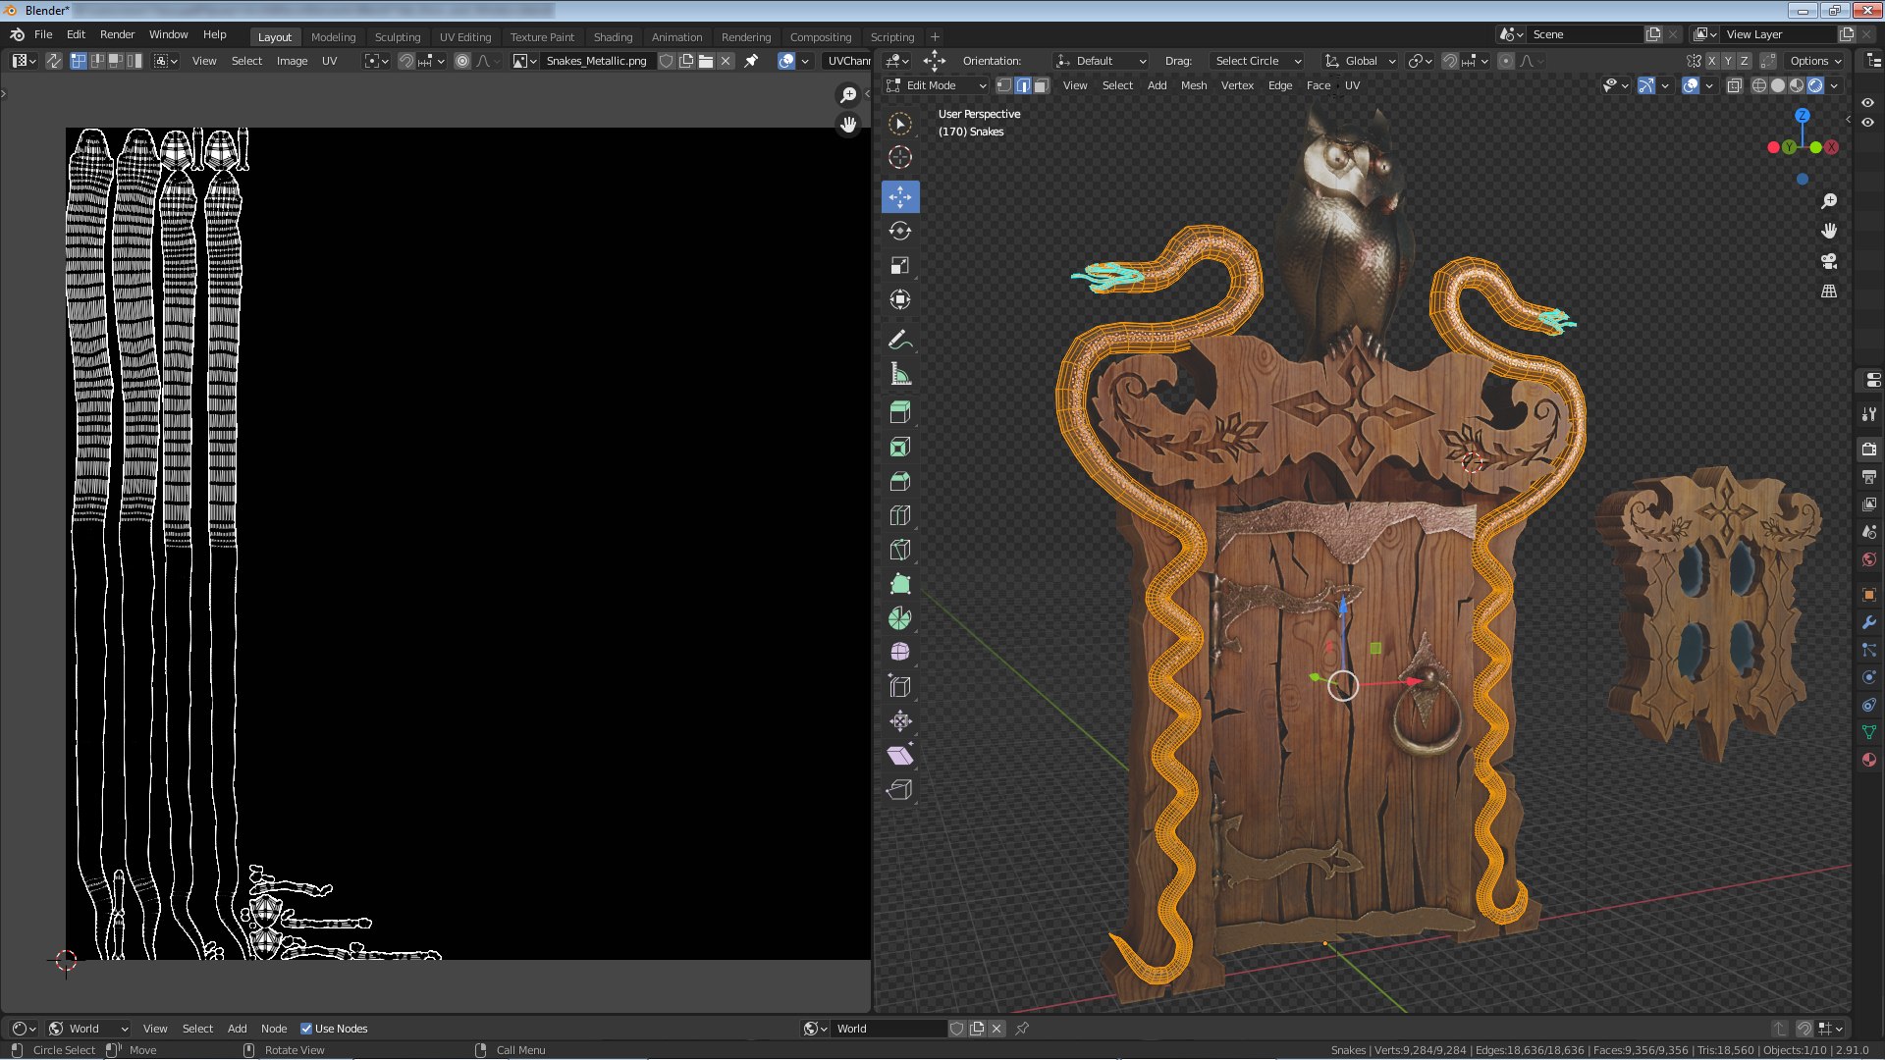
Task: Toggle X axis mirror button
Action: point(1712,61)
